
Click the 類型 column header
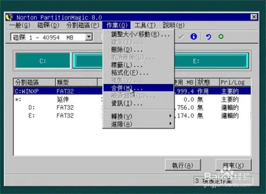[x=76, y=82]
